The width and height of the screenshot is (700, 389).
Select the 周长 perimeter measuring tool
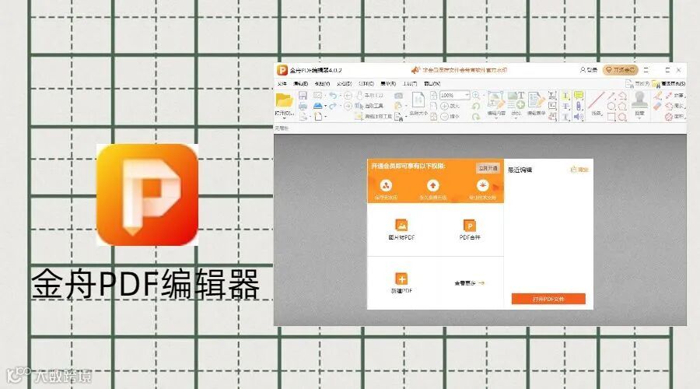(x=674, y=107)
